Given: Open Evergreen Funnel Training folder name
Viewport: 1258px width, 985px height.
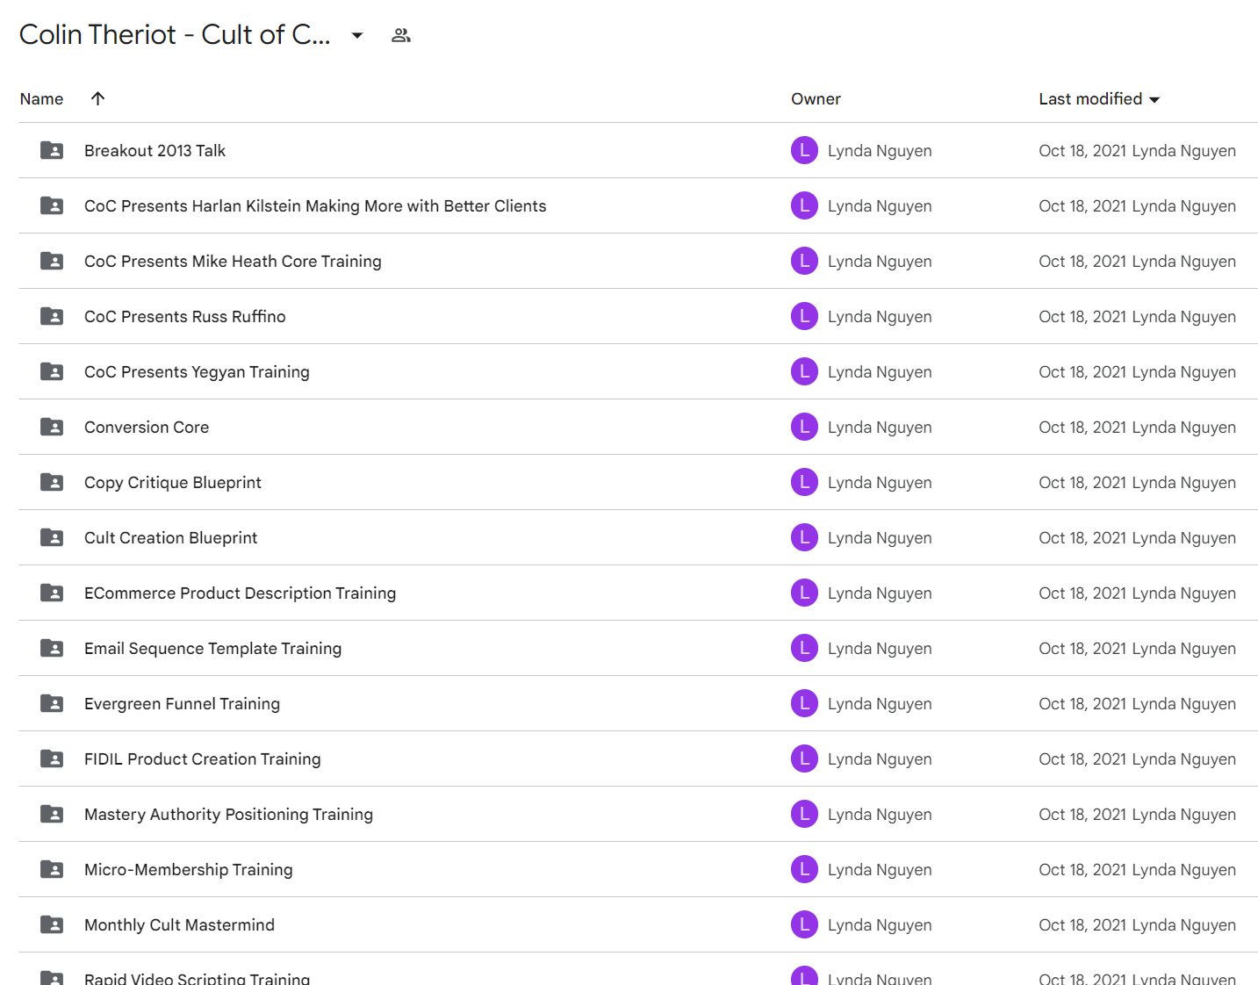Looking at the screenshot, I should click(x=182, y=704).
